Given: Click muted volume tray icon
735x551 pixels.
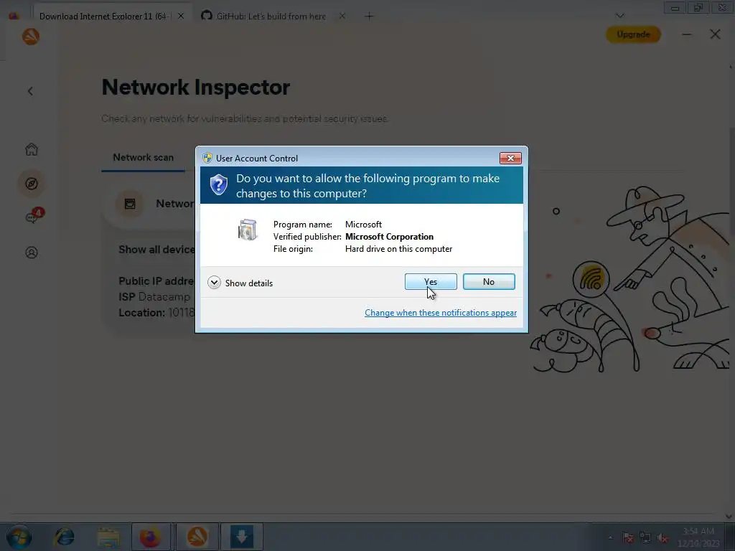Looking at the screenshot, I should [663, 537].
